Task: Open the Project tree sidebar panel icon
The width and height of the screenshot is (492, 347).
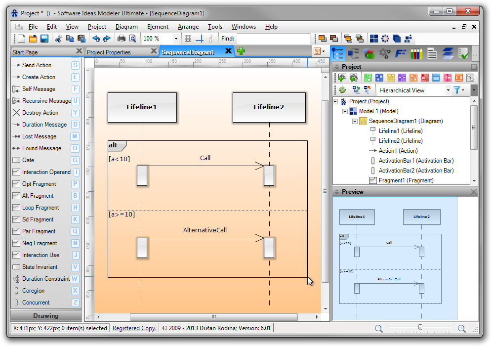Action: 338,53
